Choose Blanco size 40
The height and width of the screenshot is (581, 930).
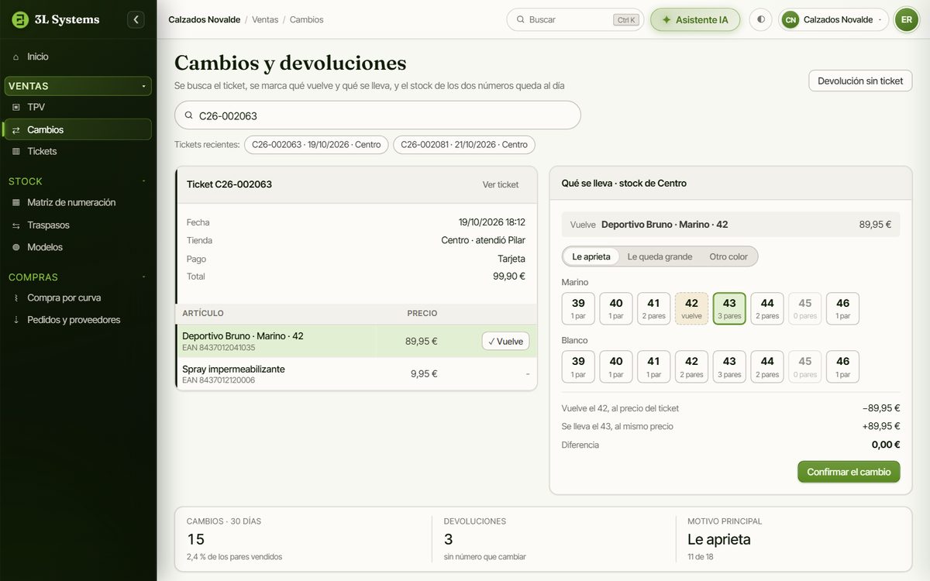click(x=616, y=366)
